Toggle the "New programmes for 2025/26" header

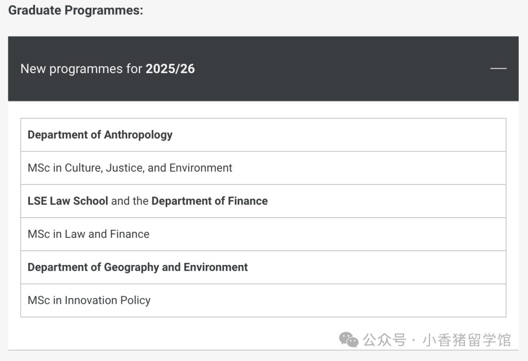(264, 69)
